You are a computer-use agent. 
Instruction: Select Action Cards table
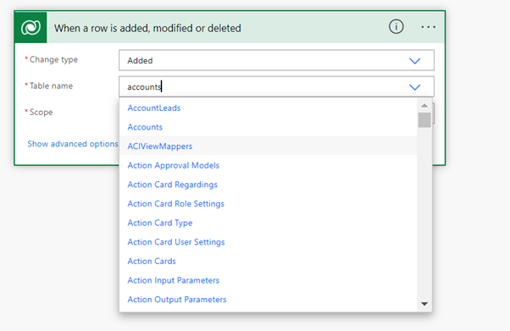[x=268, y=261]
